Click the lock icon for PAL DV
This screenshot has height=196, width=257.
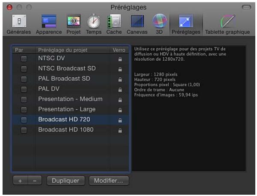coord(120,90)
